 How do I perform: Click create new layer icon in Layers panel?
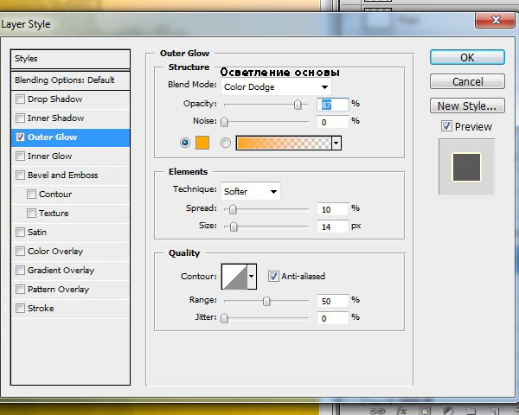pos(494,412)
